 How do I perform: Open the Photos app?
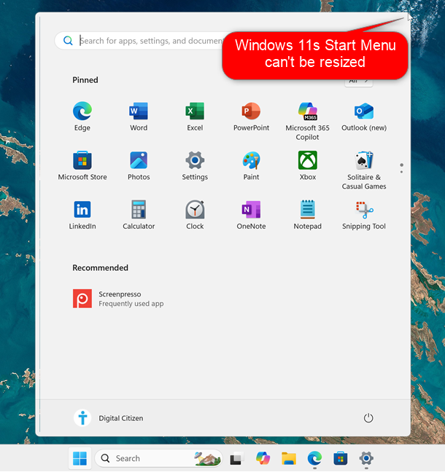click(x=139, y=165)
